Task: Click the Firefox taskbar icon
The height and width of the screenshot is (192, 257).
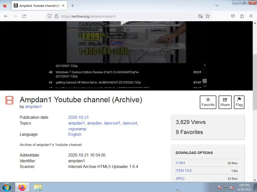Action: [22, 187]
